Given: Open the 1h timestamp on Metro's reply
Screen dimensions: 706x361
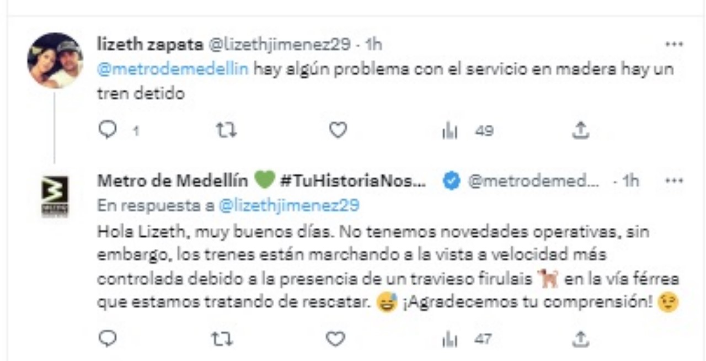Looking at the screenshot, I should click(x=630, y=180).
